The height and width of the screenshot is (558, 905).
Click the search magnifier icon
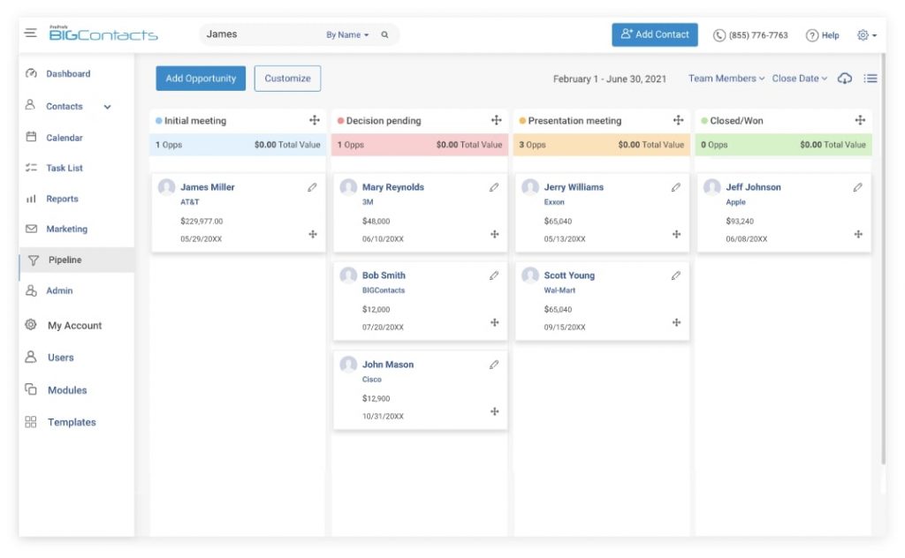point(384,35)
